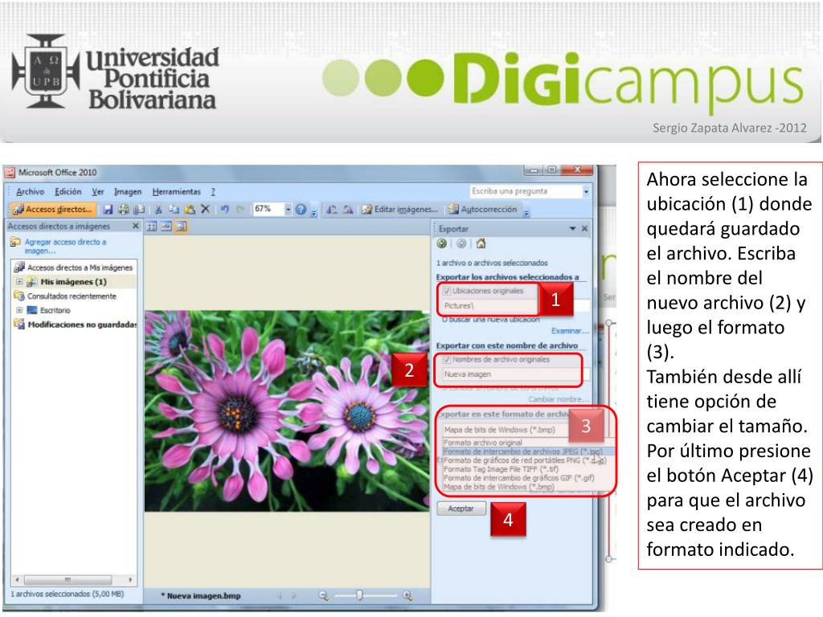Screen dimensions: 823x617
Task: Expand the Mis imágenes tree node
Action: pos(19,282)
